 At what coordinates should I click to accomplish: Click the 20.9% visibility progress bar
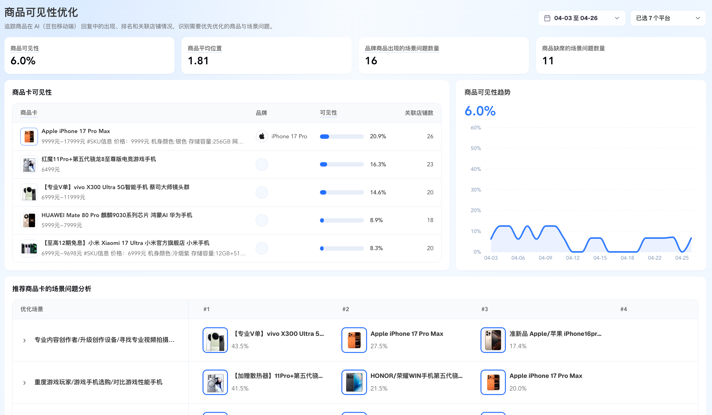point(342,136)
